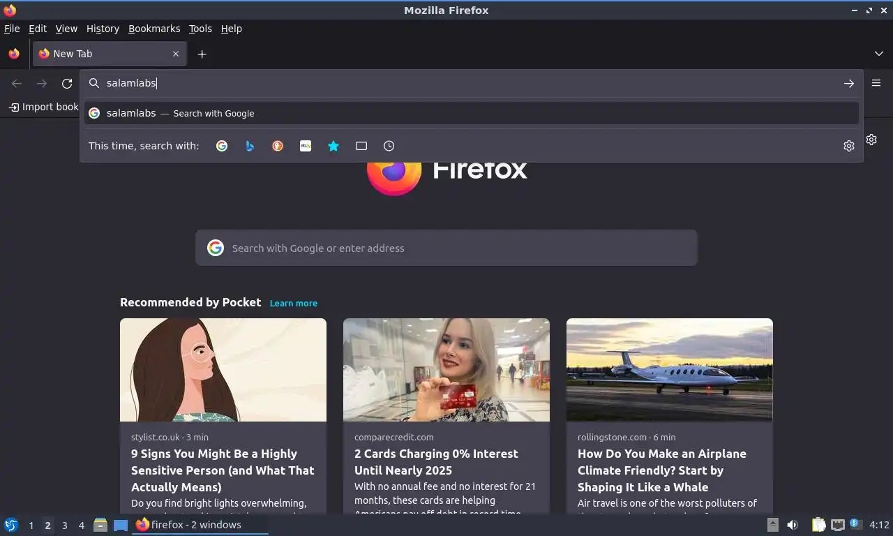Reload the current page

[x=67, y=84]
